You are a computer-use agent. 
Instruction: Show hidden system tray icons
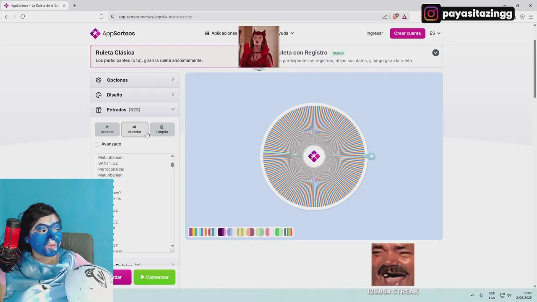tap(472, 295)
